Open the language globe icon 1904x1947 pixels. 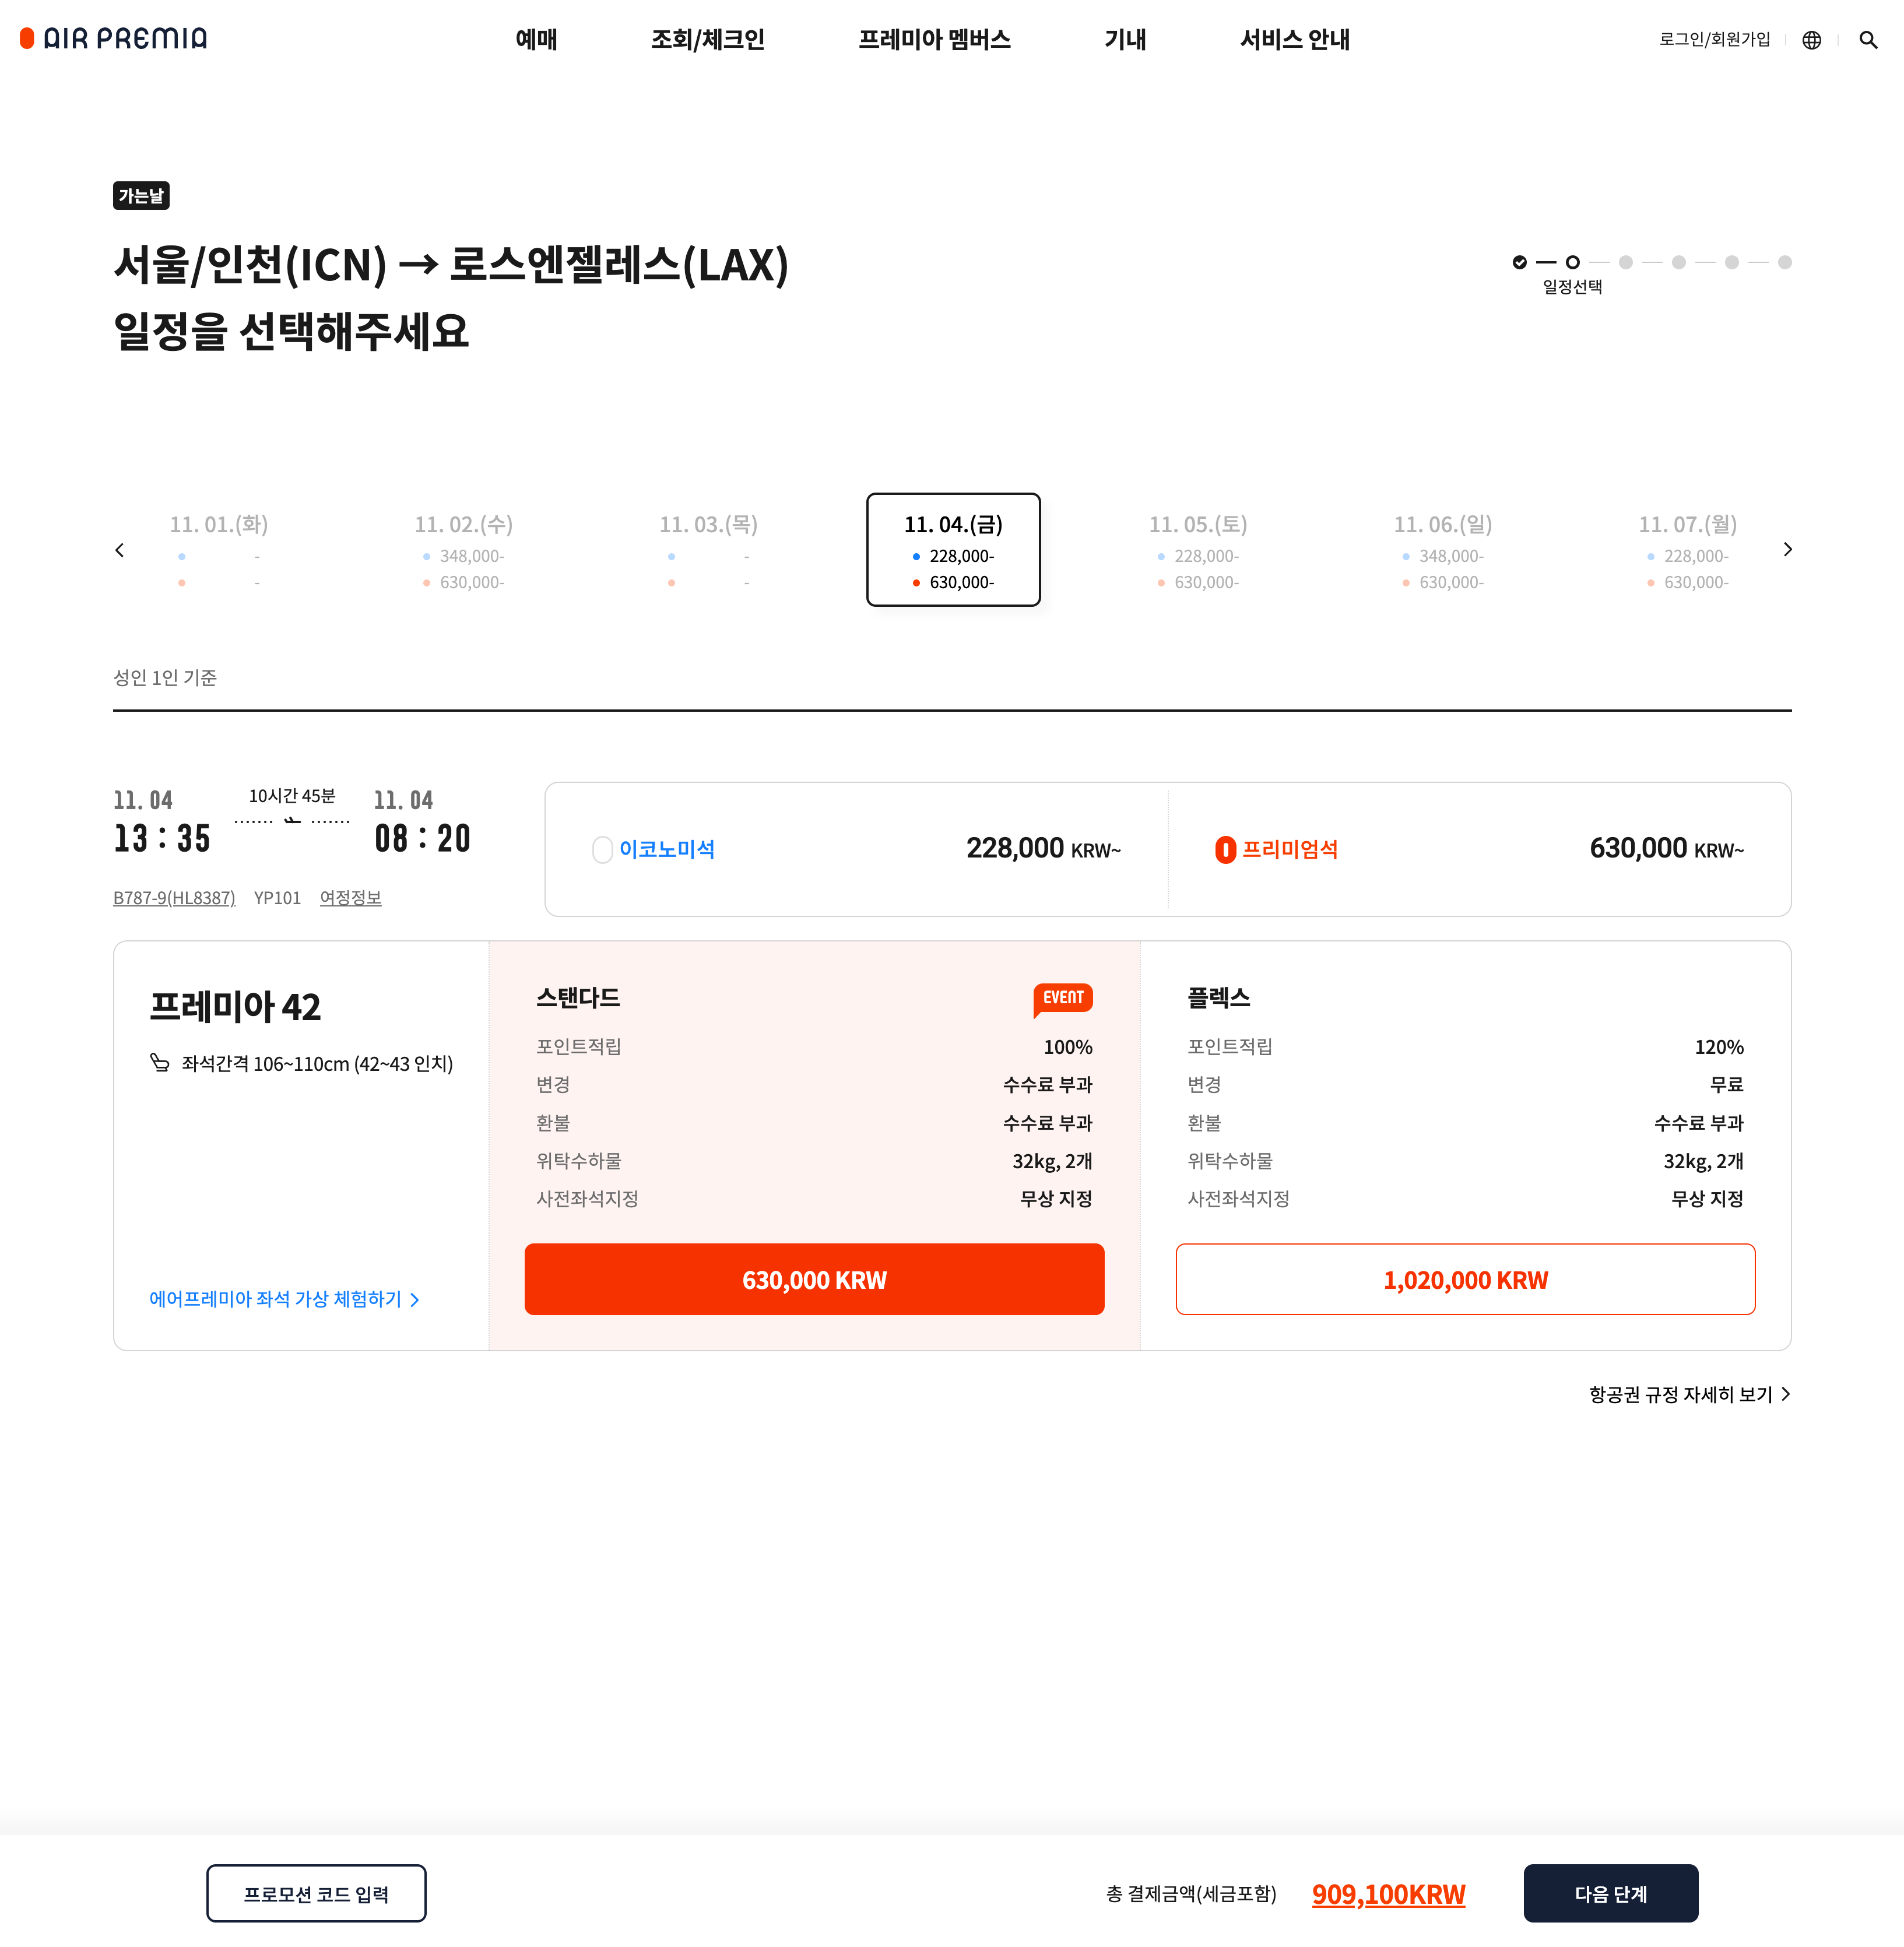[1811, 40]
